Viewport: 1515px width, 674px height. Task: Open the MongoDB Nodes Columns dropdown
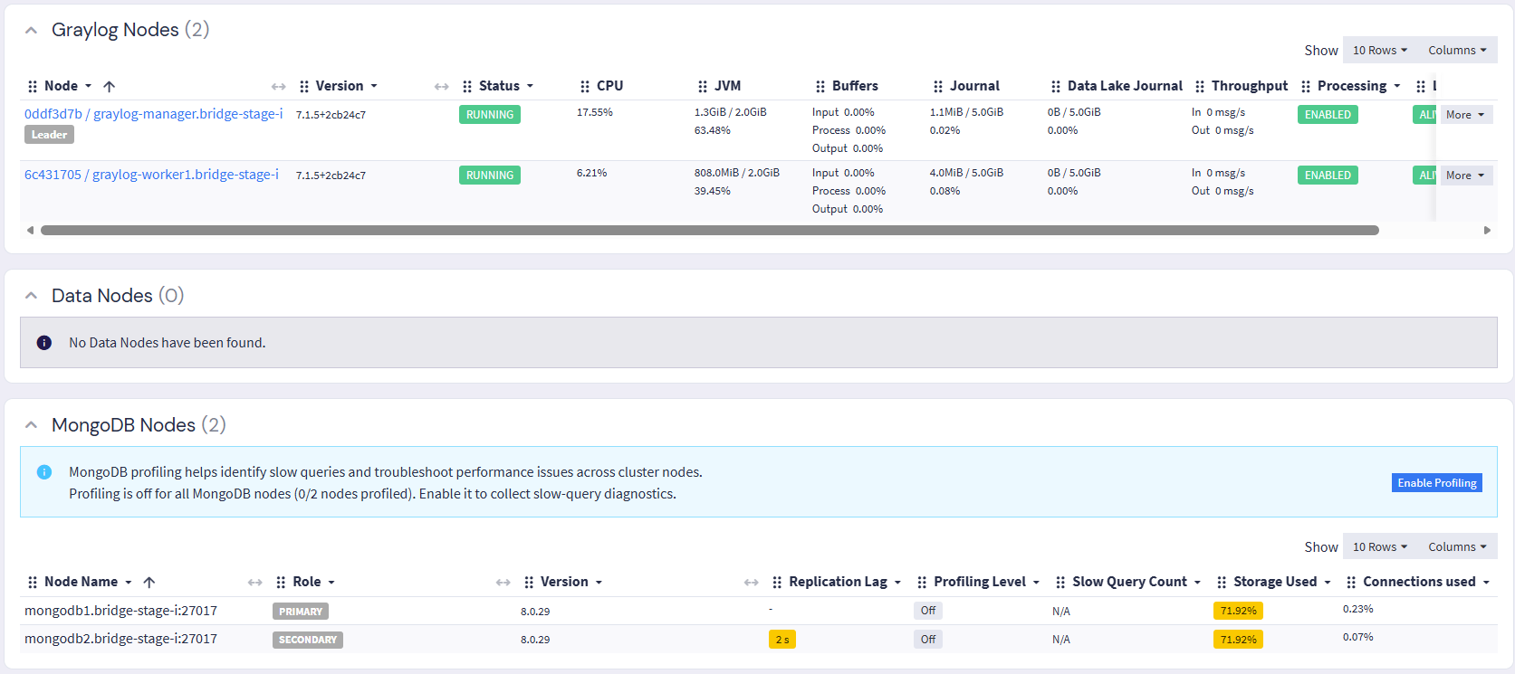[x=1457, y=547]
